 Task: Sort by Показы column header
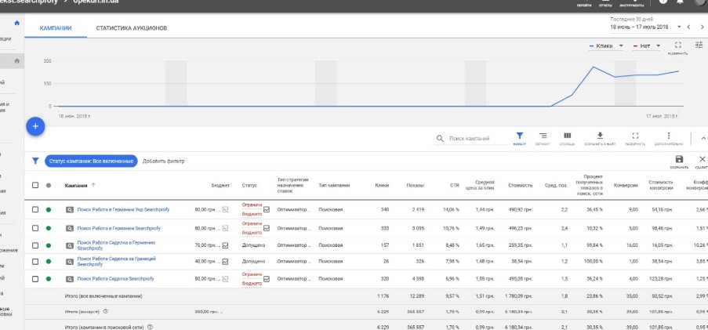click(415, 185)
